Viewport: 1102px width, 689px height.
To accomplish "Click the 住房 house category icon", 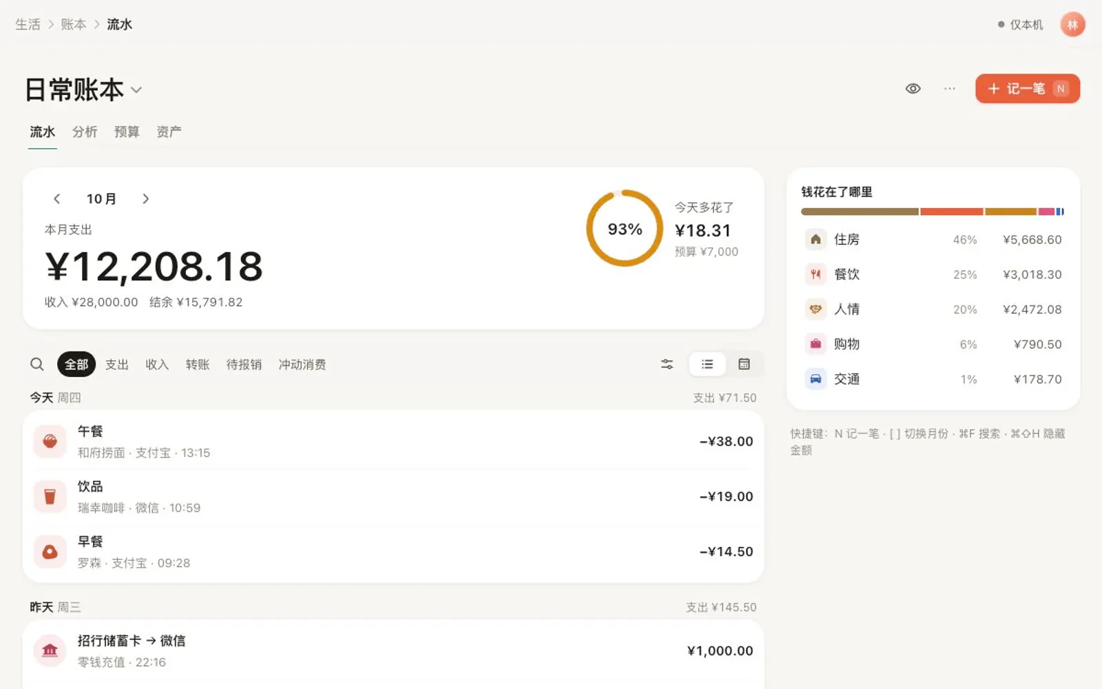I will pyautogui.click(x=815, y=239).
